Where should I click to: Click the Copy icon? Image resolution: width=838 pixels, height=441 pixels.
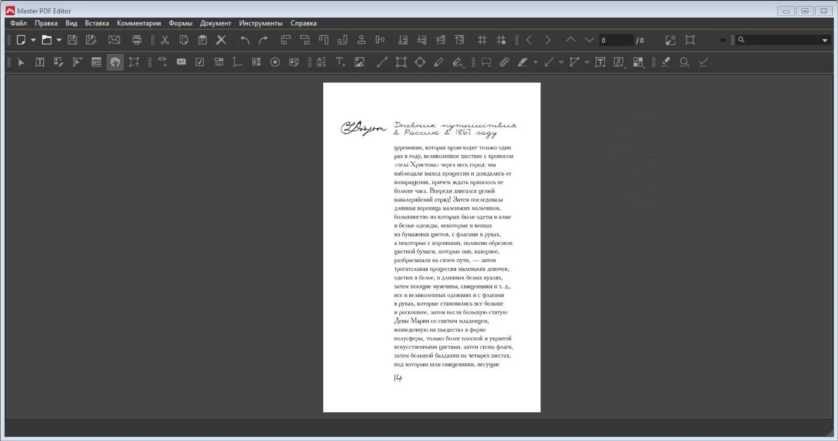183,40
